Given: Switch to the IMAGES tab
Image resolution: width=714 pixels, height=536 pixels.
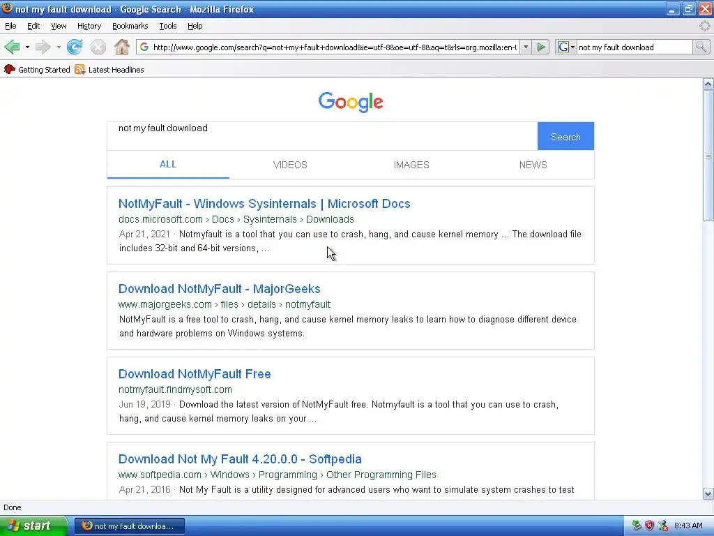Looking at the screenshot, I should coord(411,165).
